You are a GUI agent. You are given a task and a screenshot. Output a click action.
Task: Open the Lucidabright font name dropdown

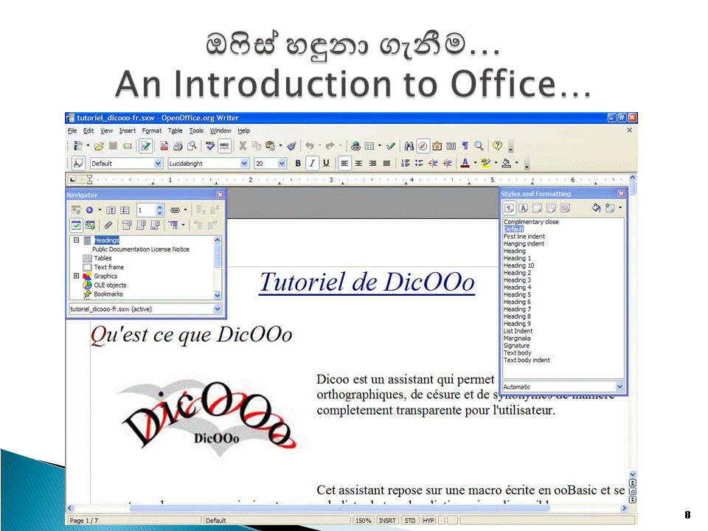pos(244,164)
